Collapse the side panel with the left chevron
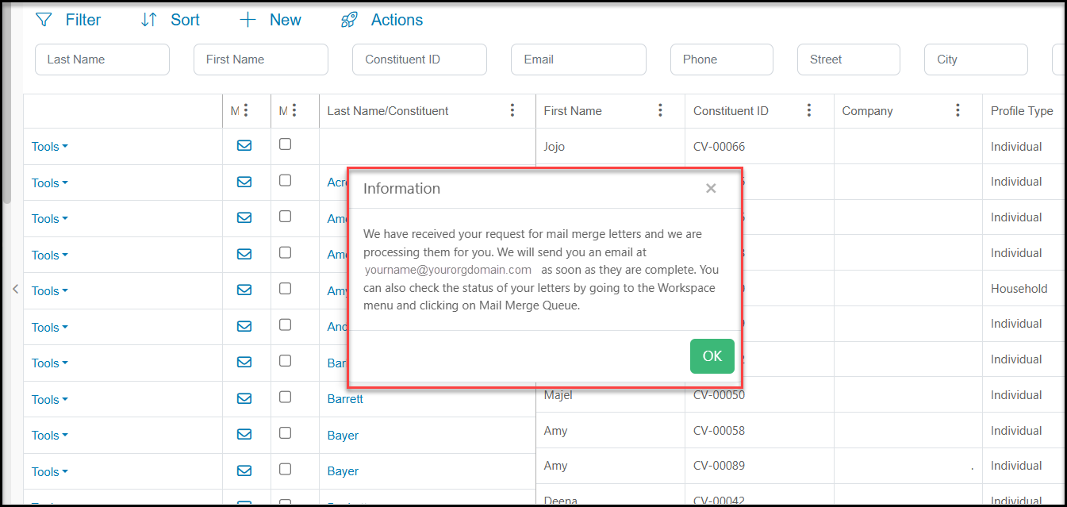The height and width of the screenshot is (507, 1067). click(x=15, y=290)
